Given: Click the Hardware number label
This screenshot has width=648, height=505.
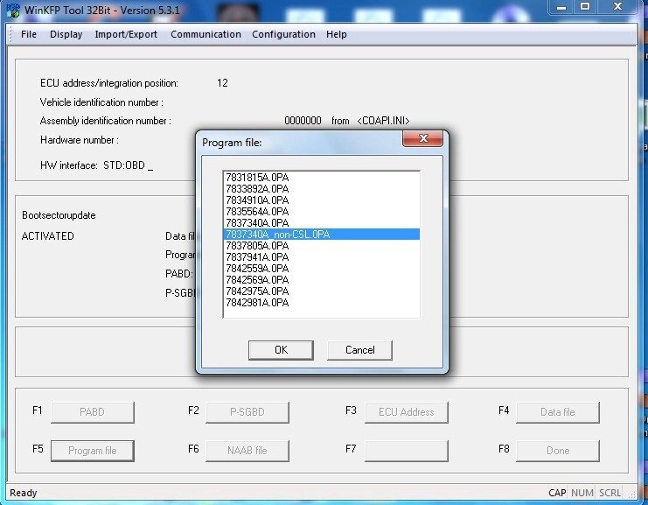Looking at the screenshot, I should click(x=80, y=140).
